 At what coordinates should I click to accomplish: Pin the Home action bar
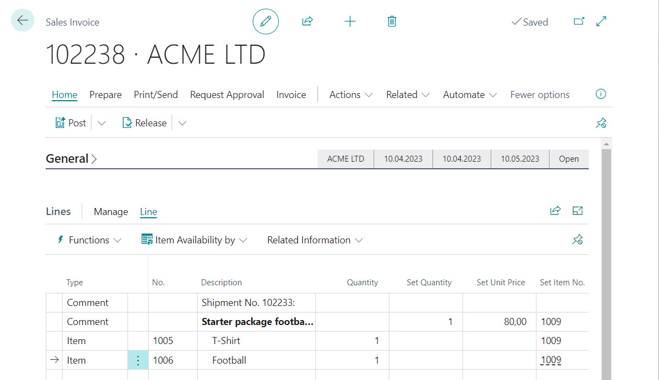[x=601, y=123]
